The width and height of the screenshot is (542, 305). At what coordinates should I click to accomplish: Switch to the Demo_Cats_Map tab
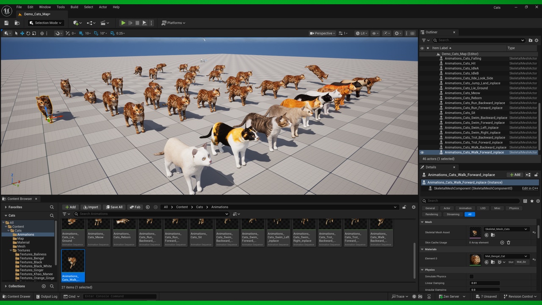pos(37,14)
